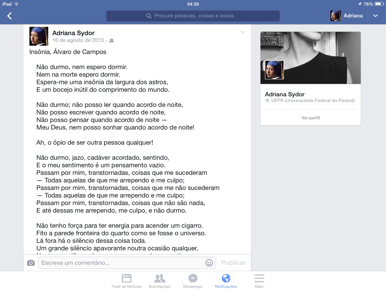
Task: Select the Notificações globe tab
Action: click(x=226, y=281)
